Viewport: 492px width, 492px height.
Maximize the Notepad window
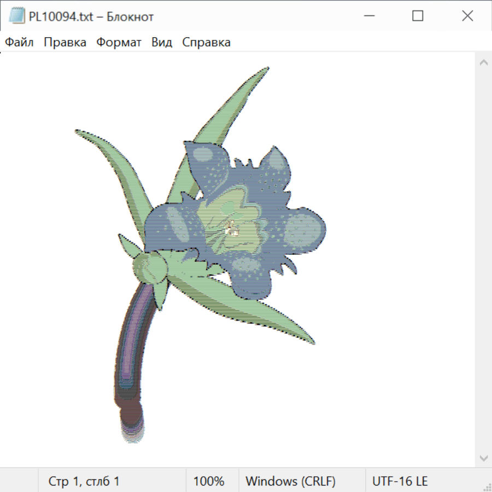pos(418,16)
